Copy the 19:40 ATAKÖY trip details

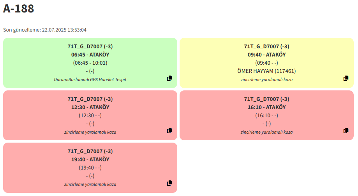point(169,183)
